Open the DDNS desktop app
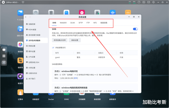Screen dimensions: 169x108 tap(67, 99)
